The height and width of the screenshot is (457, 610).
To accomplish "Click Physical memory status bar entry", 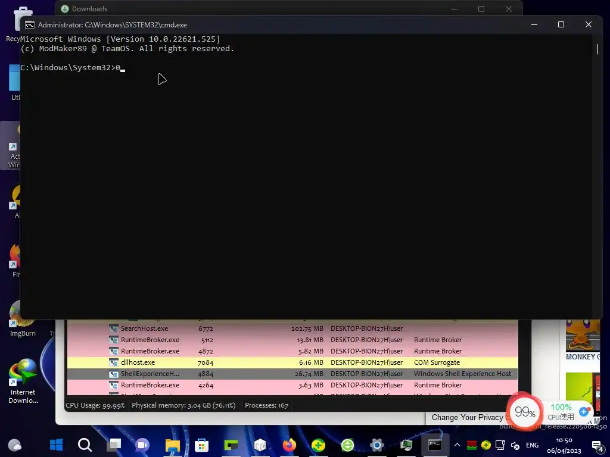I will coord(183,405).
